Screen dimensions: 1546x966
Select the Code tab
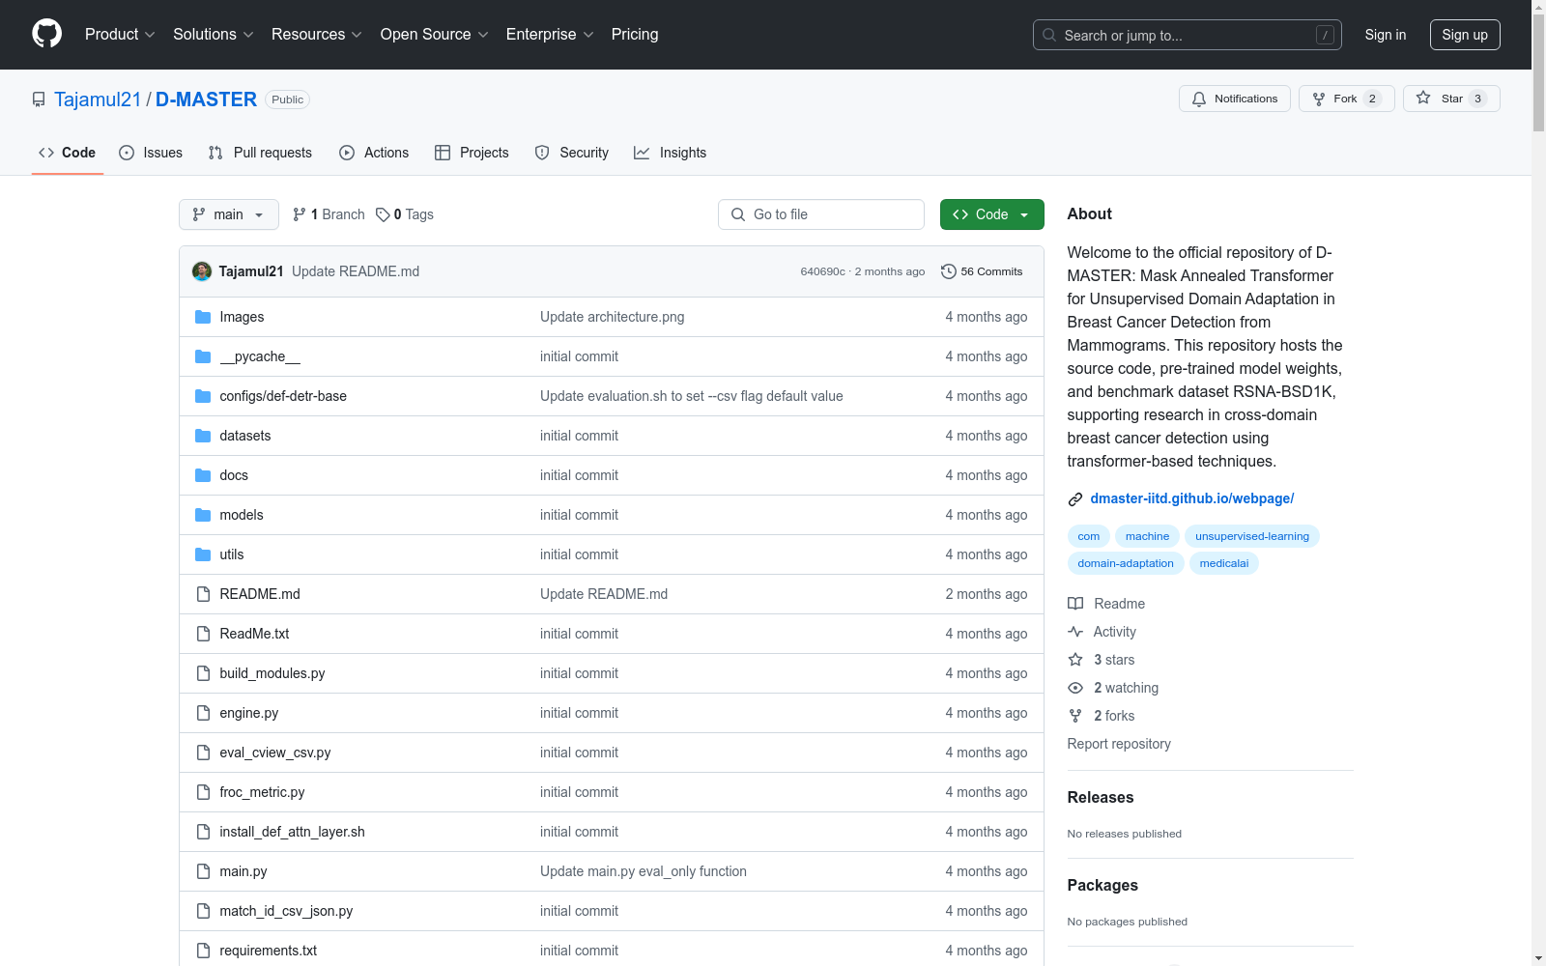(x=68, y=153)
